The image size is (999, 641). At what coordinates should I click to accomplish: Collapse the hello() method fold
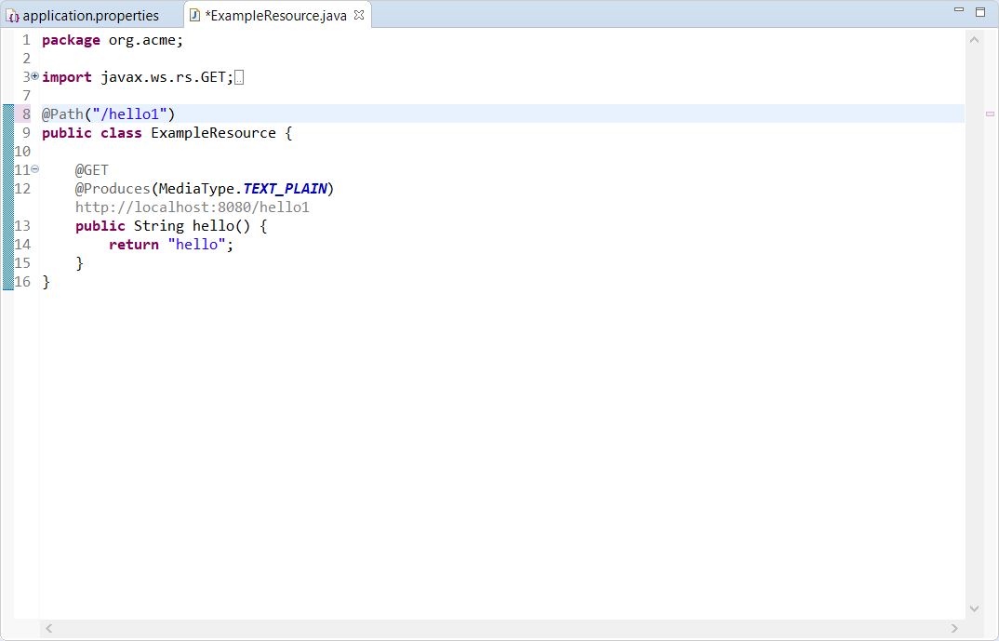(x=35, y=169)
